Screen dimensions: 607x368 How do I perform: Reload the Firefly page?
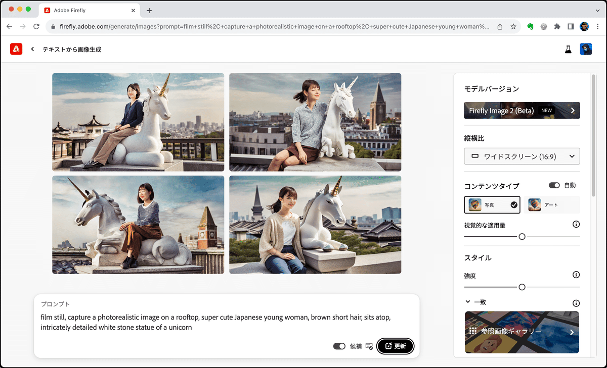point(36,26)
